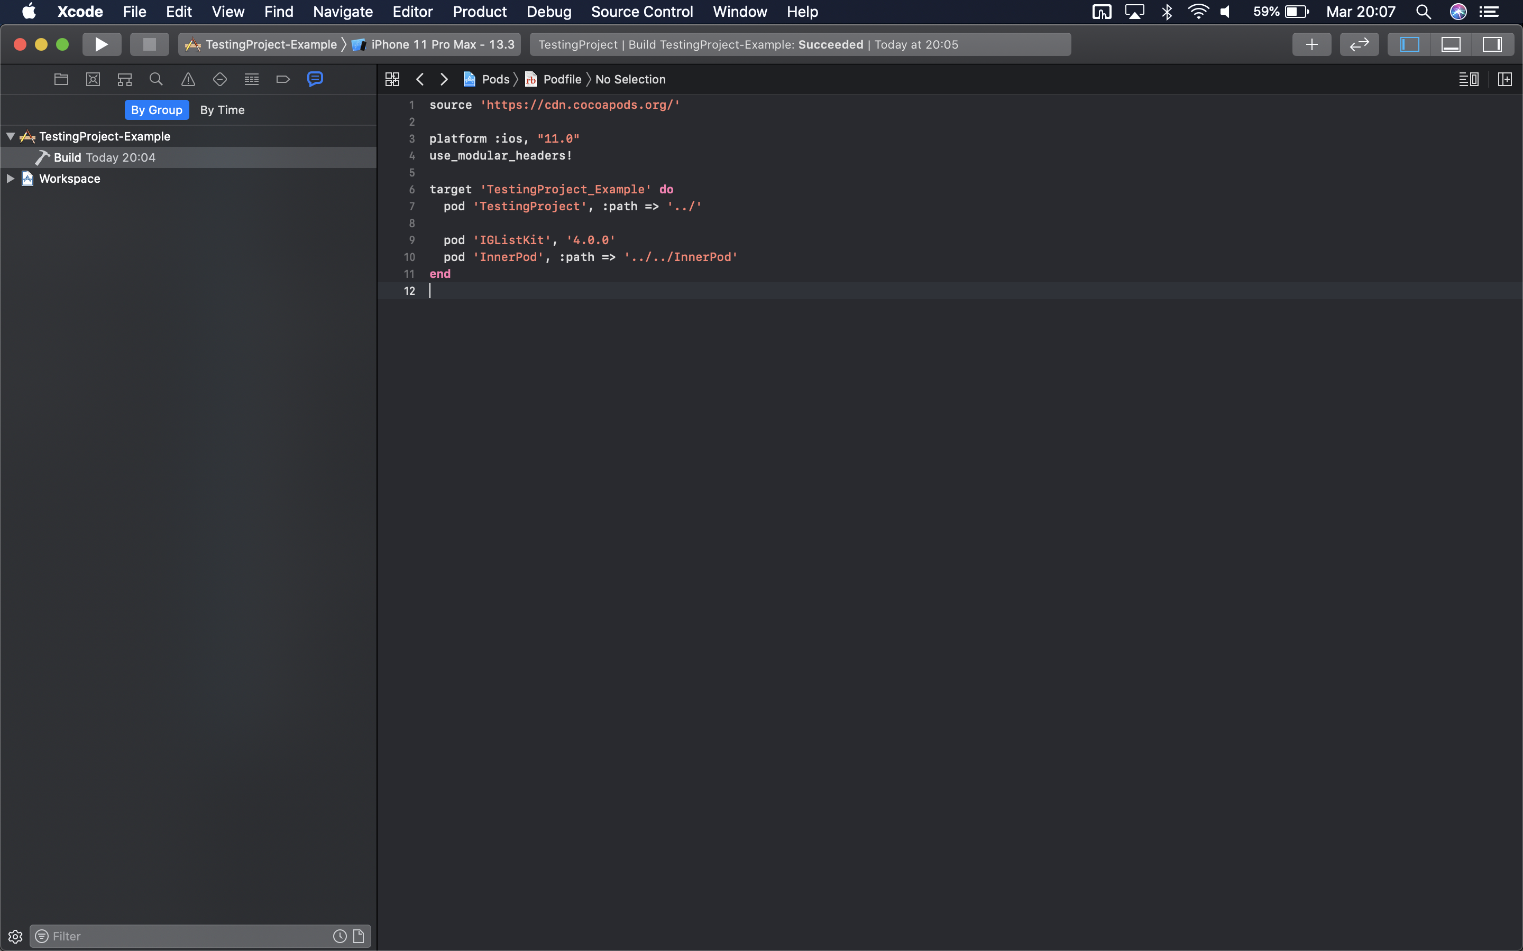Show the Project navigator folder icon
1523x951 pixels.
point(61,79)
